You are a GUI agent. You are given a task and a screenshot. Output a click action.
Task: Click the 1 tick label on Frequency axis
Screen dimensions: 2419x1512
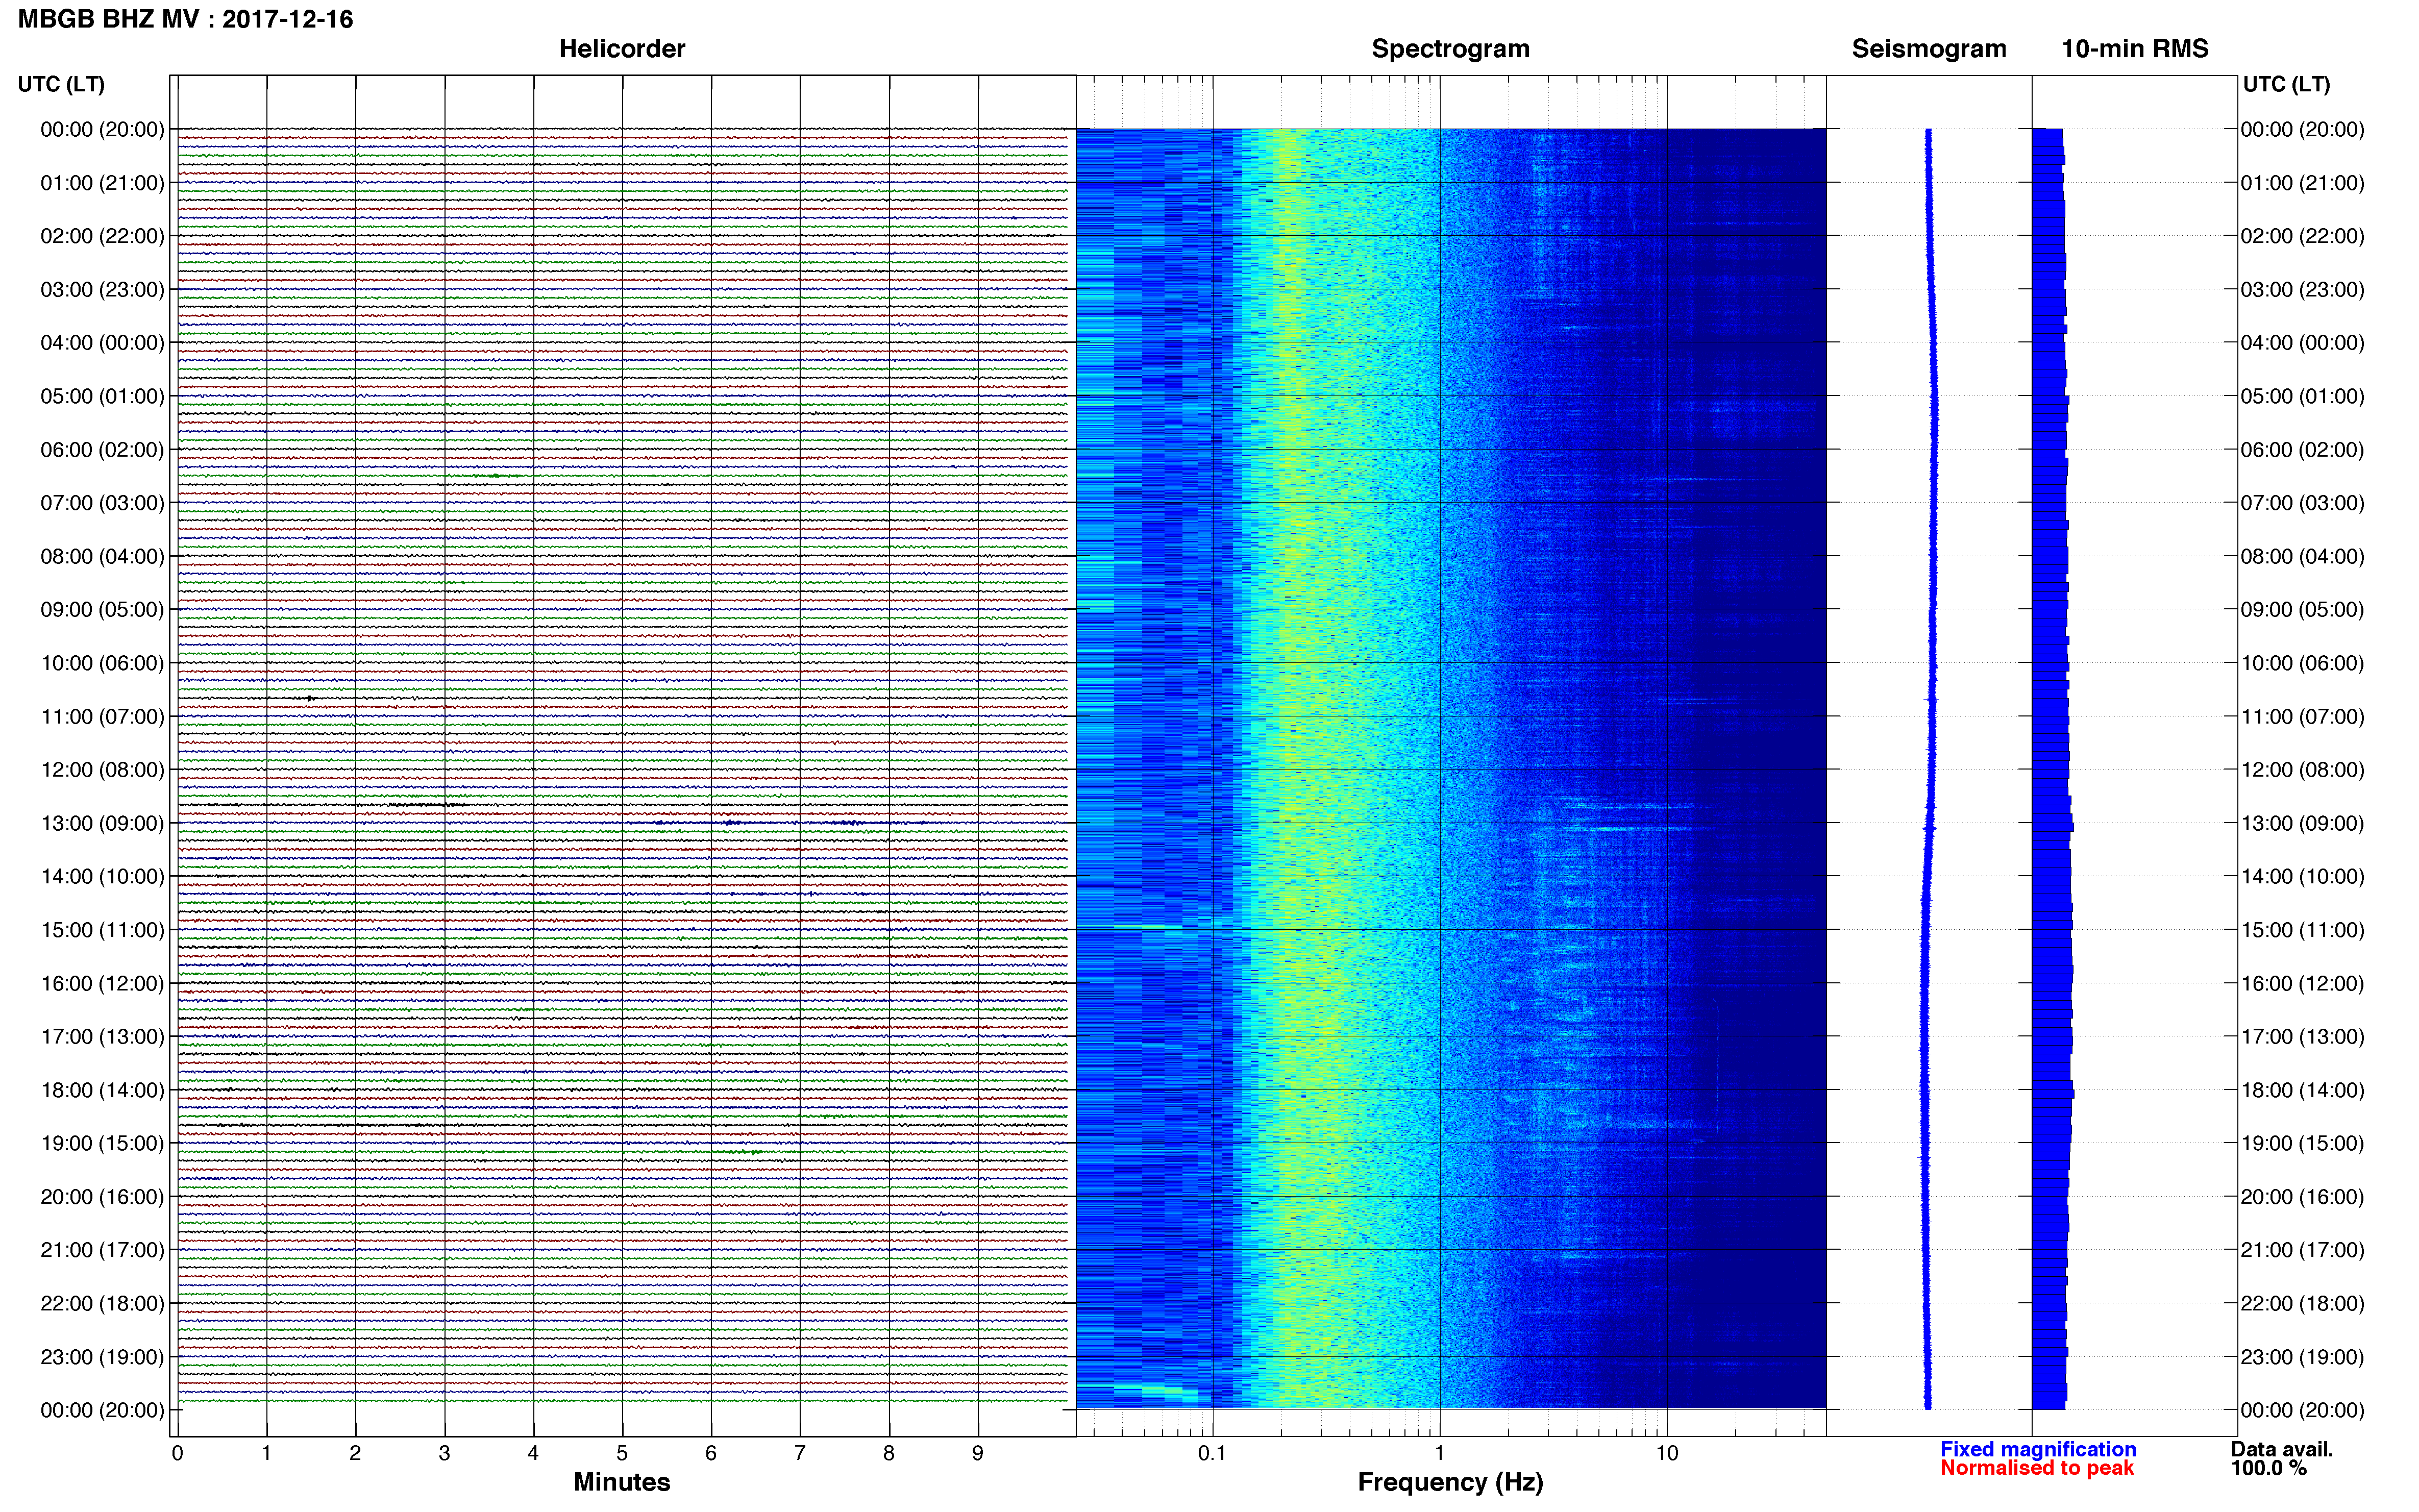coord(1440,1453)
